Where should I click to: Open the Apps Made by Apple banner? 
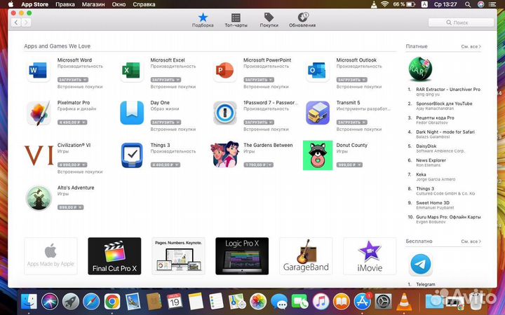(x=50, y=256)
